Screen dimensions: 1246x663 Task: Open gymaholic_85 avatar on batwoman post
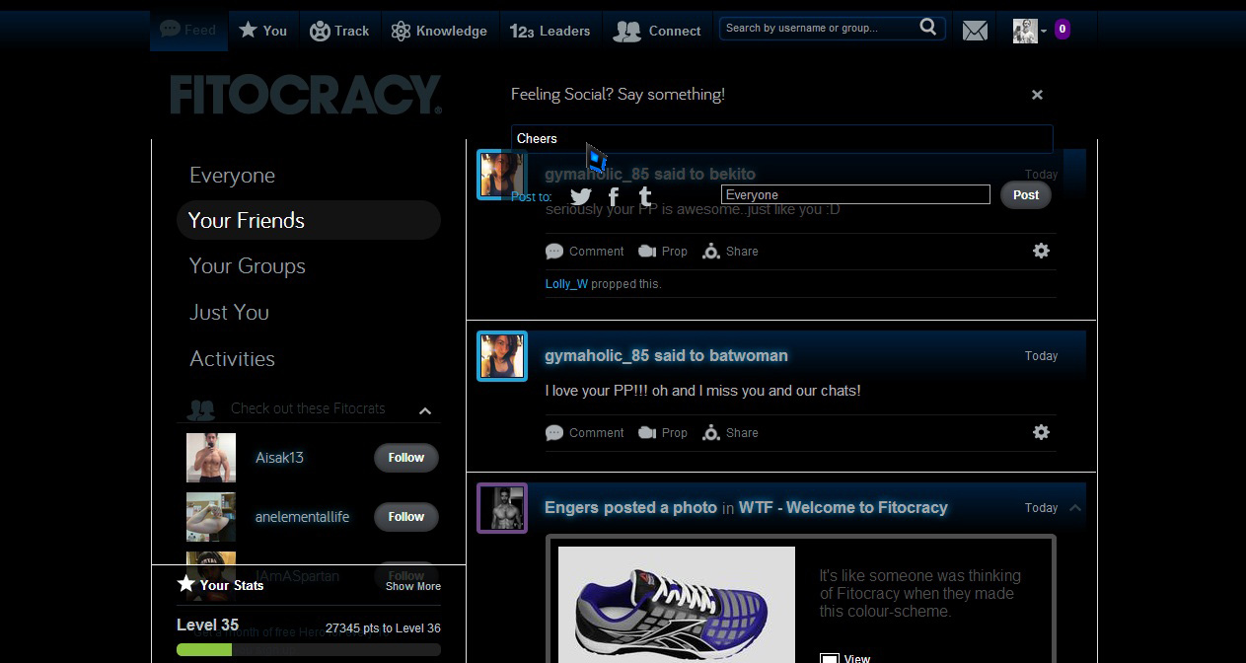click(501, 356)
